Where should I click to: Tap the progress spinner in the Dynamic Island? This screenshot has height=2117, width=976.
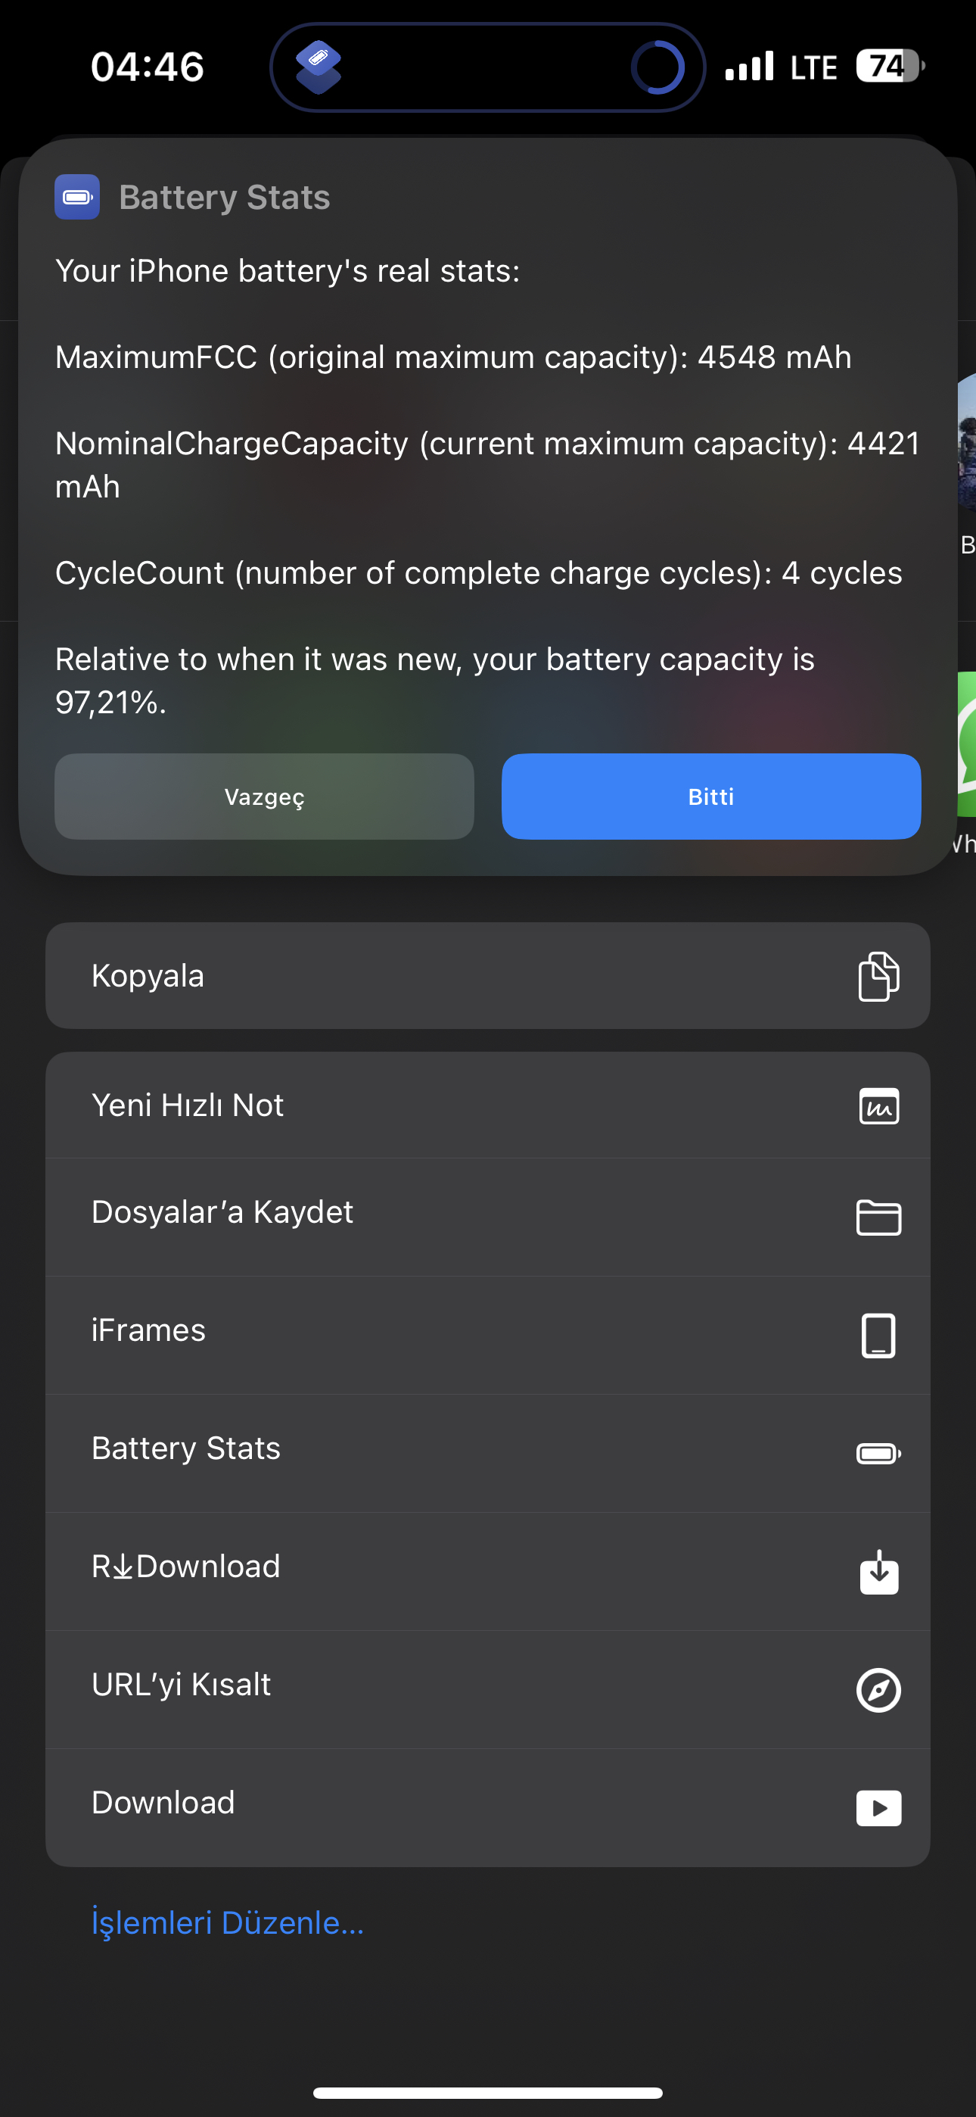(x=657, y=67)
